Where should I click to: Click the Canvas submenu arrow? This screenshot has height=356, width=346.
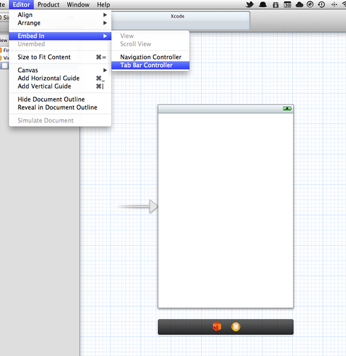pyautogui.click(x=105, y=70)
